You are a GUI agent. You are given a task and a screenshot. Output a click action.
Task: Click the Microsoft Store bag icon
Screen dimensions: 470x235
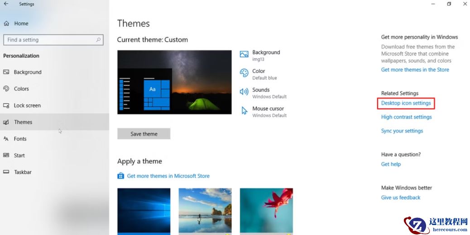pyautogui.click(x=120, y=176)
